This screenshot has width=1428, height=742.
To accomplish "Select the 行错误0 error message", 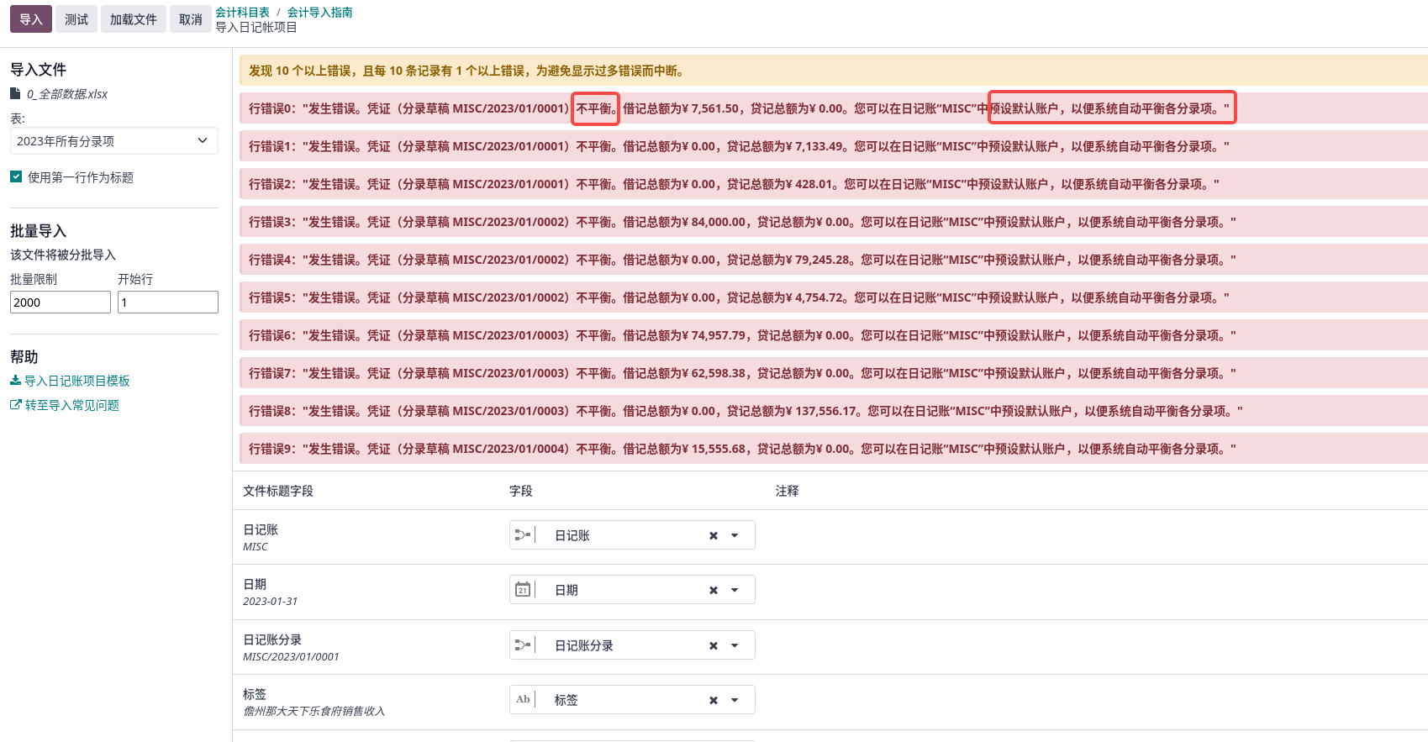I will (833, 108).
